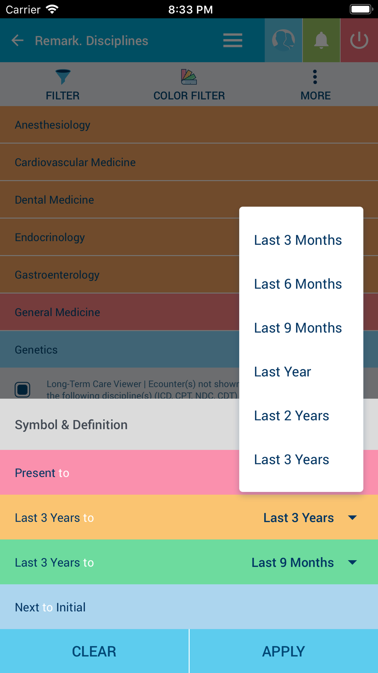Click the CLEAR button

94,651
